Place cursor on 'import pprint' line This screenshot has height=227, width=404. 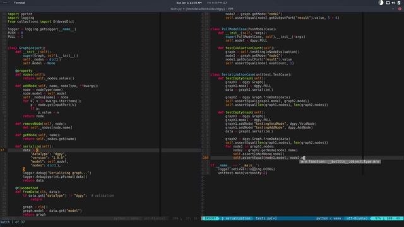pyautogui.click(x=20, y=14)
